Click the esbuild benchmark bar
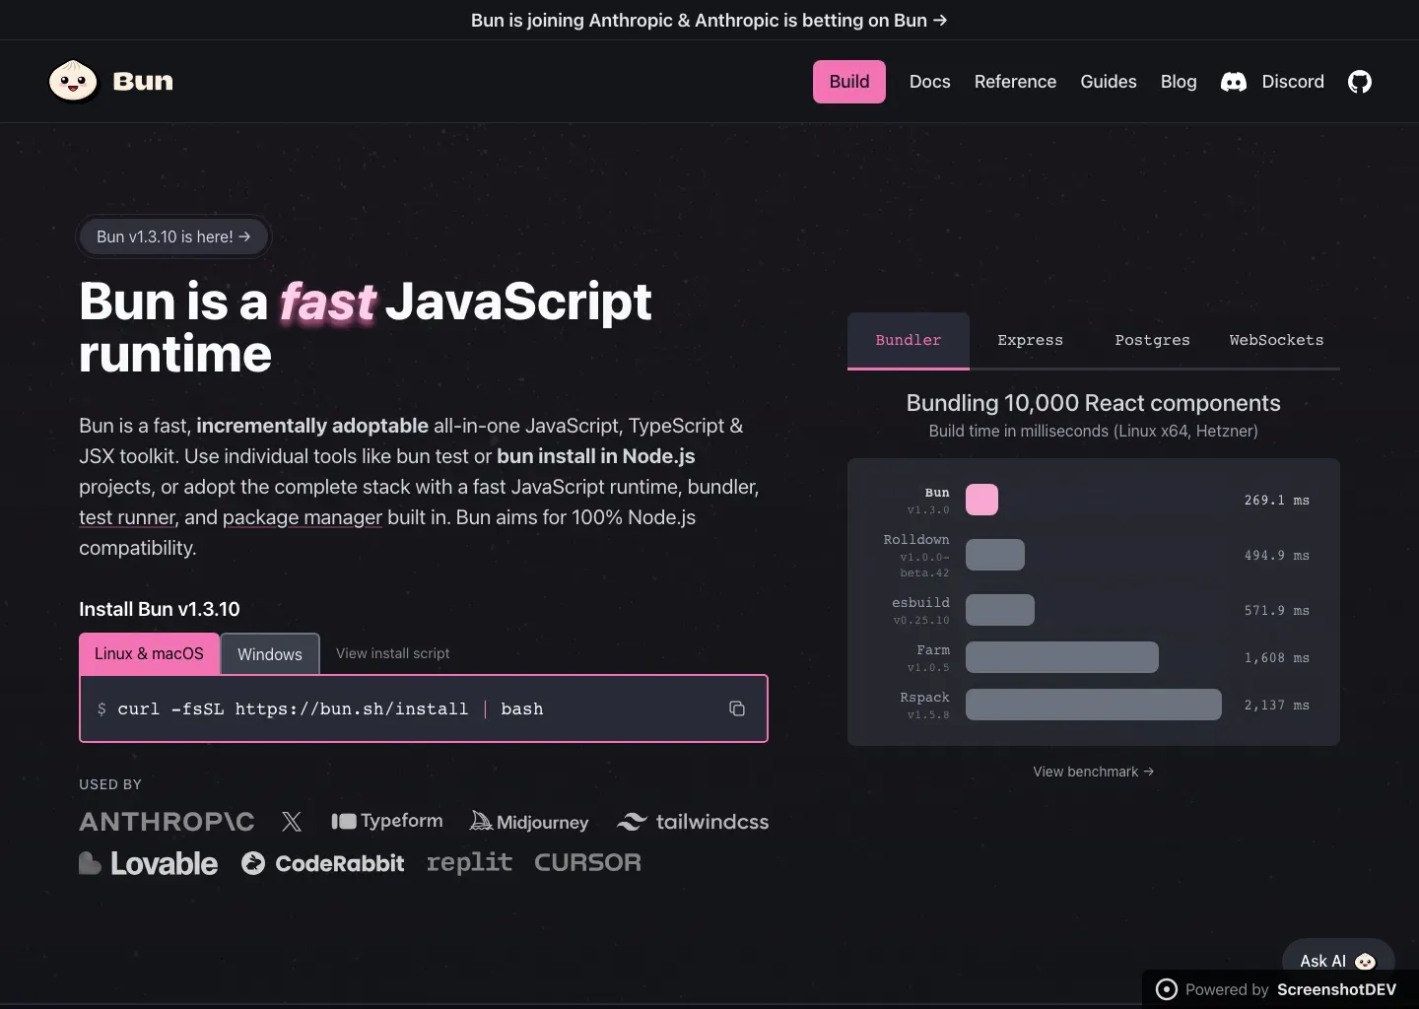 1000,610
